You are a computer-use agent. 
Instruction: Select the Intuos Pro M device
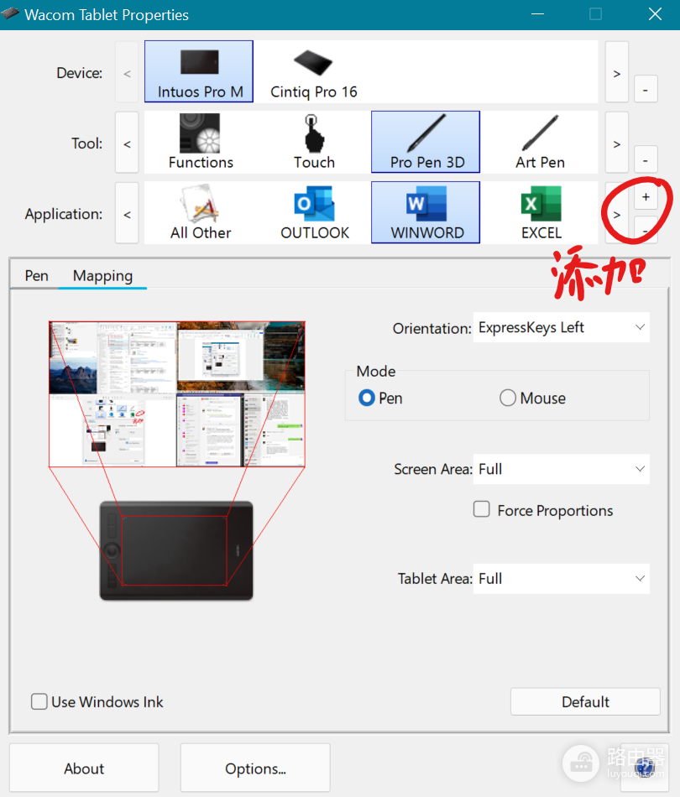coord(199,71)
